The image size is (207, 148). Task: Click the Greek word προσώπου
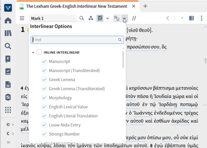pyautogui.click(x=139, y=47)
